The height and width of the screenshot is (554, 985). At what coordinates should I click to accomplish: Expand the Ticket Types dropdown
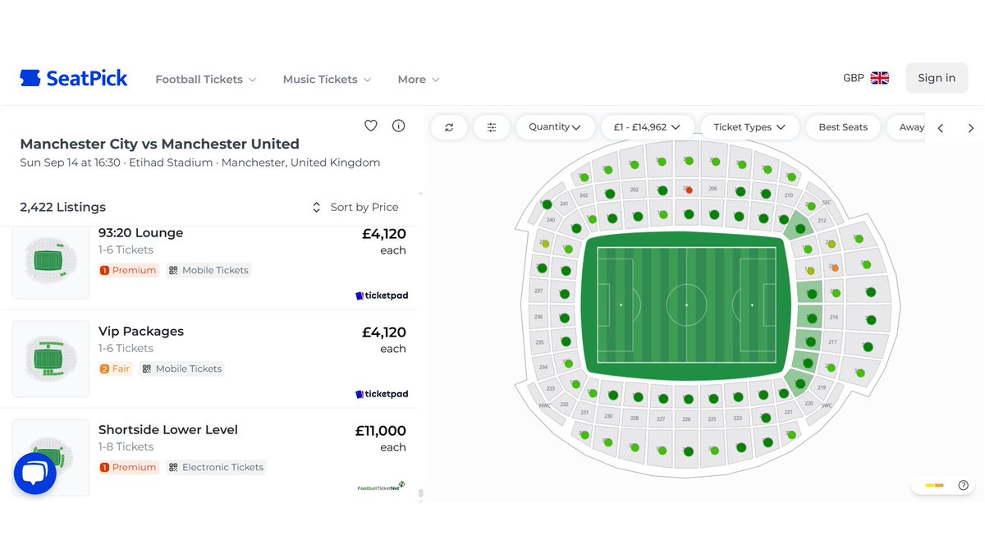point(749,127)
